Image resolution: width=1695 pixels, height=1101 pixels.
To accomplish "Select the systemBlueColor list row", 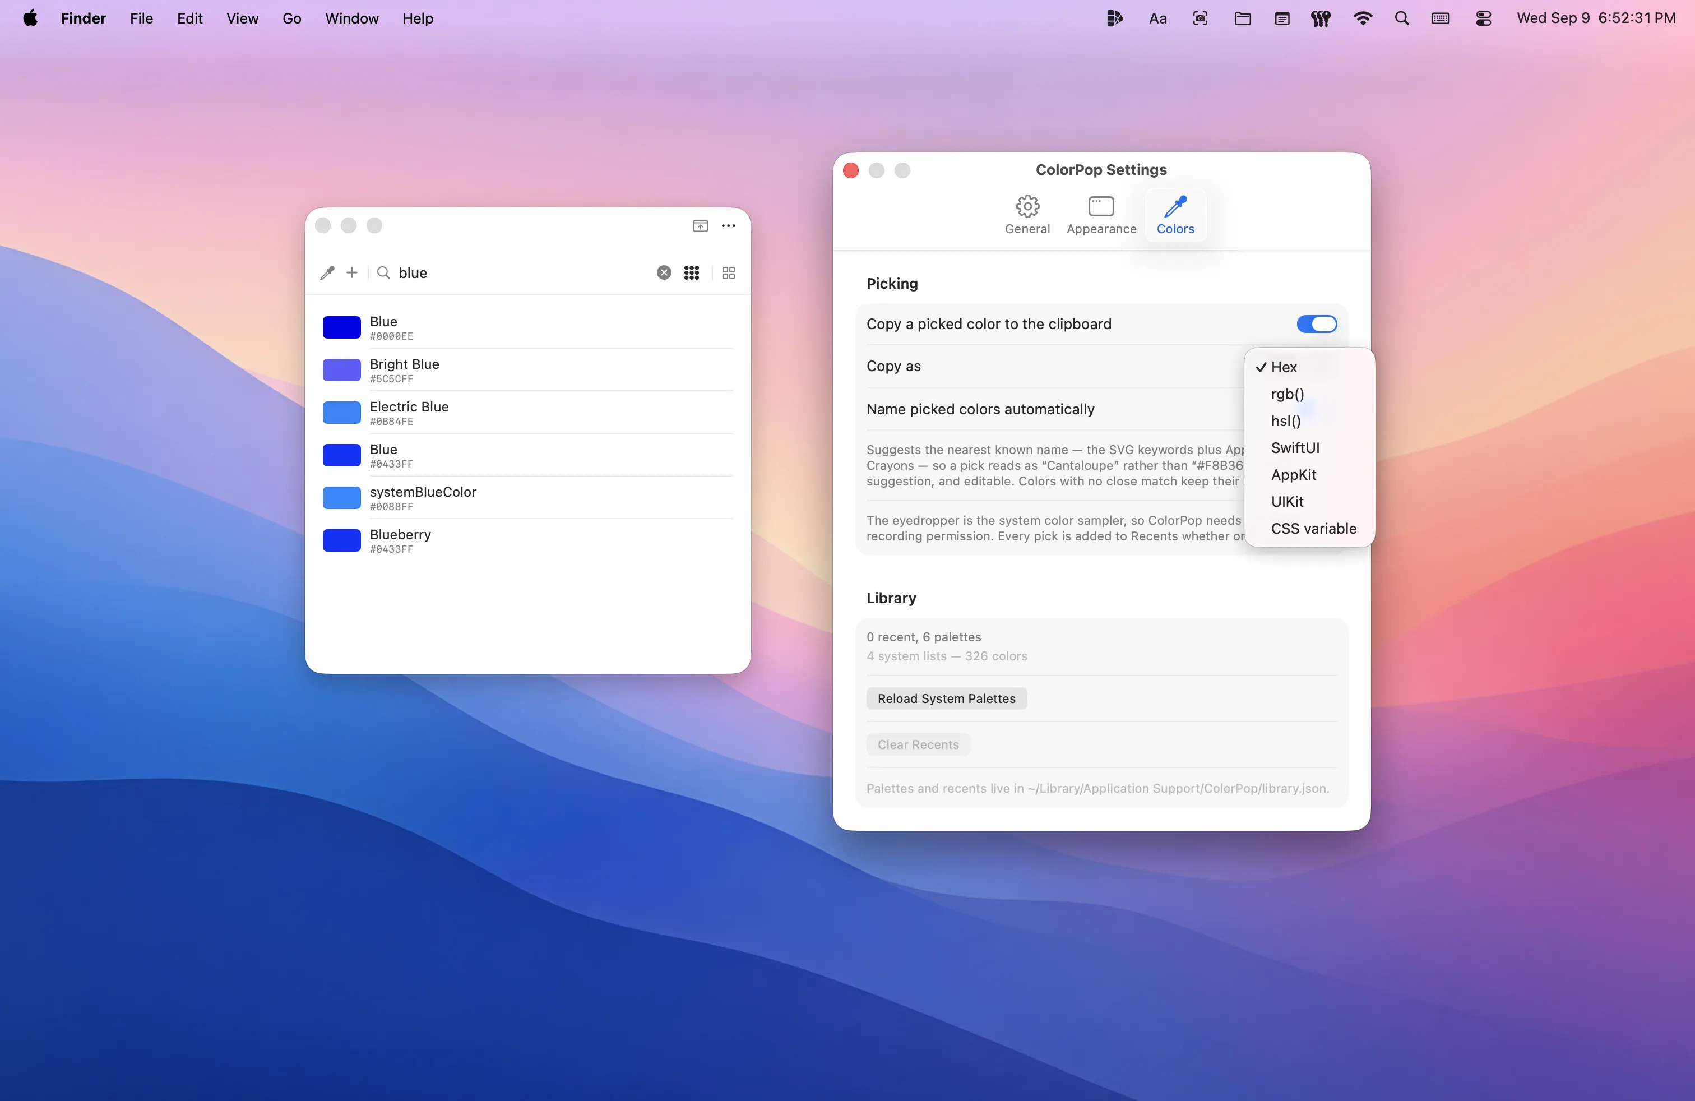I will pos(528,498).
